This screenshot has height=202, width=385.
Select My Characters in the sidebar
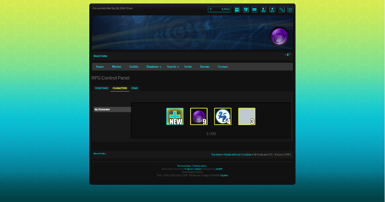coord(112,110)
